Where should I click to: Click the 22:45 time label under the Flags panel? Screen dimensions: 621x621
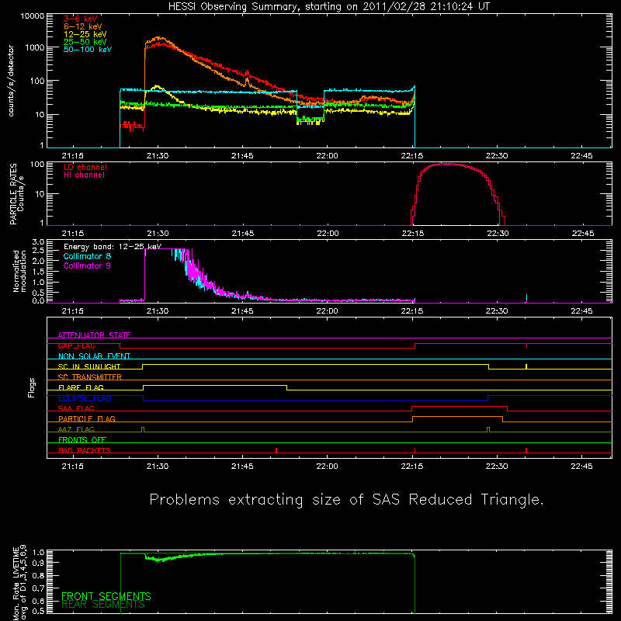581,467
